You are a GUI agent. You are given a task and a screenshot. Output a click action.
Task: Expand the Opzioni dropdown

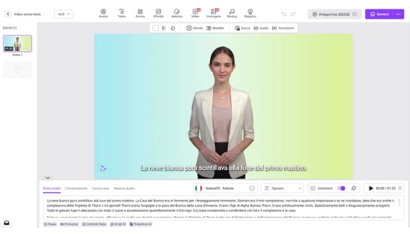click(282, 188)
